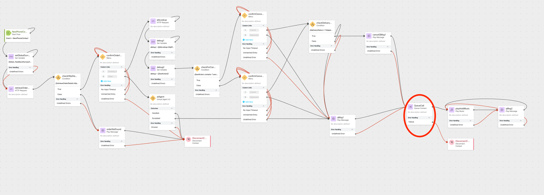Click Add New in top confirmCancel node
Image resolution: width=544 pixels, height=195 pixels.
coord(249,40)
